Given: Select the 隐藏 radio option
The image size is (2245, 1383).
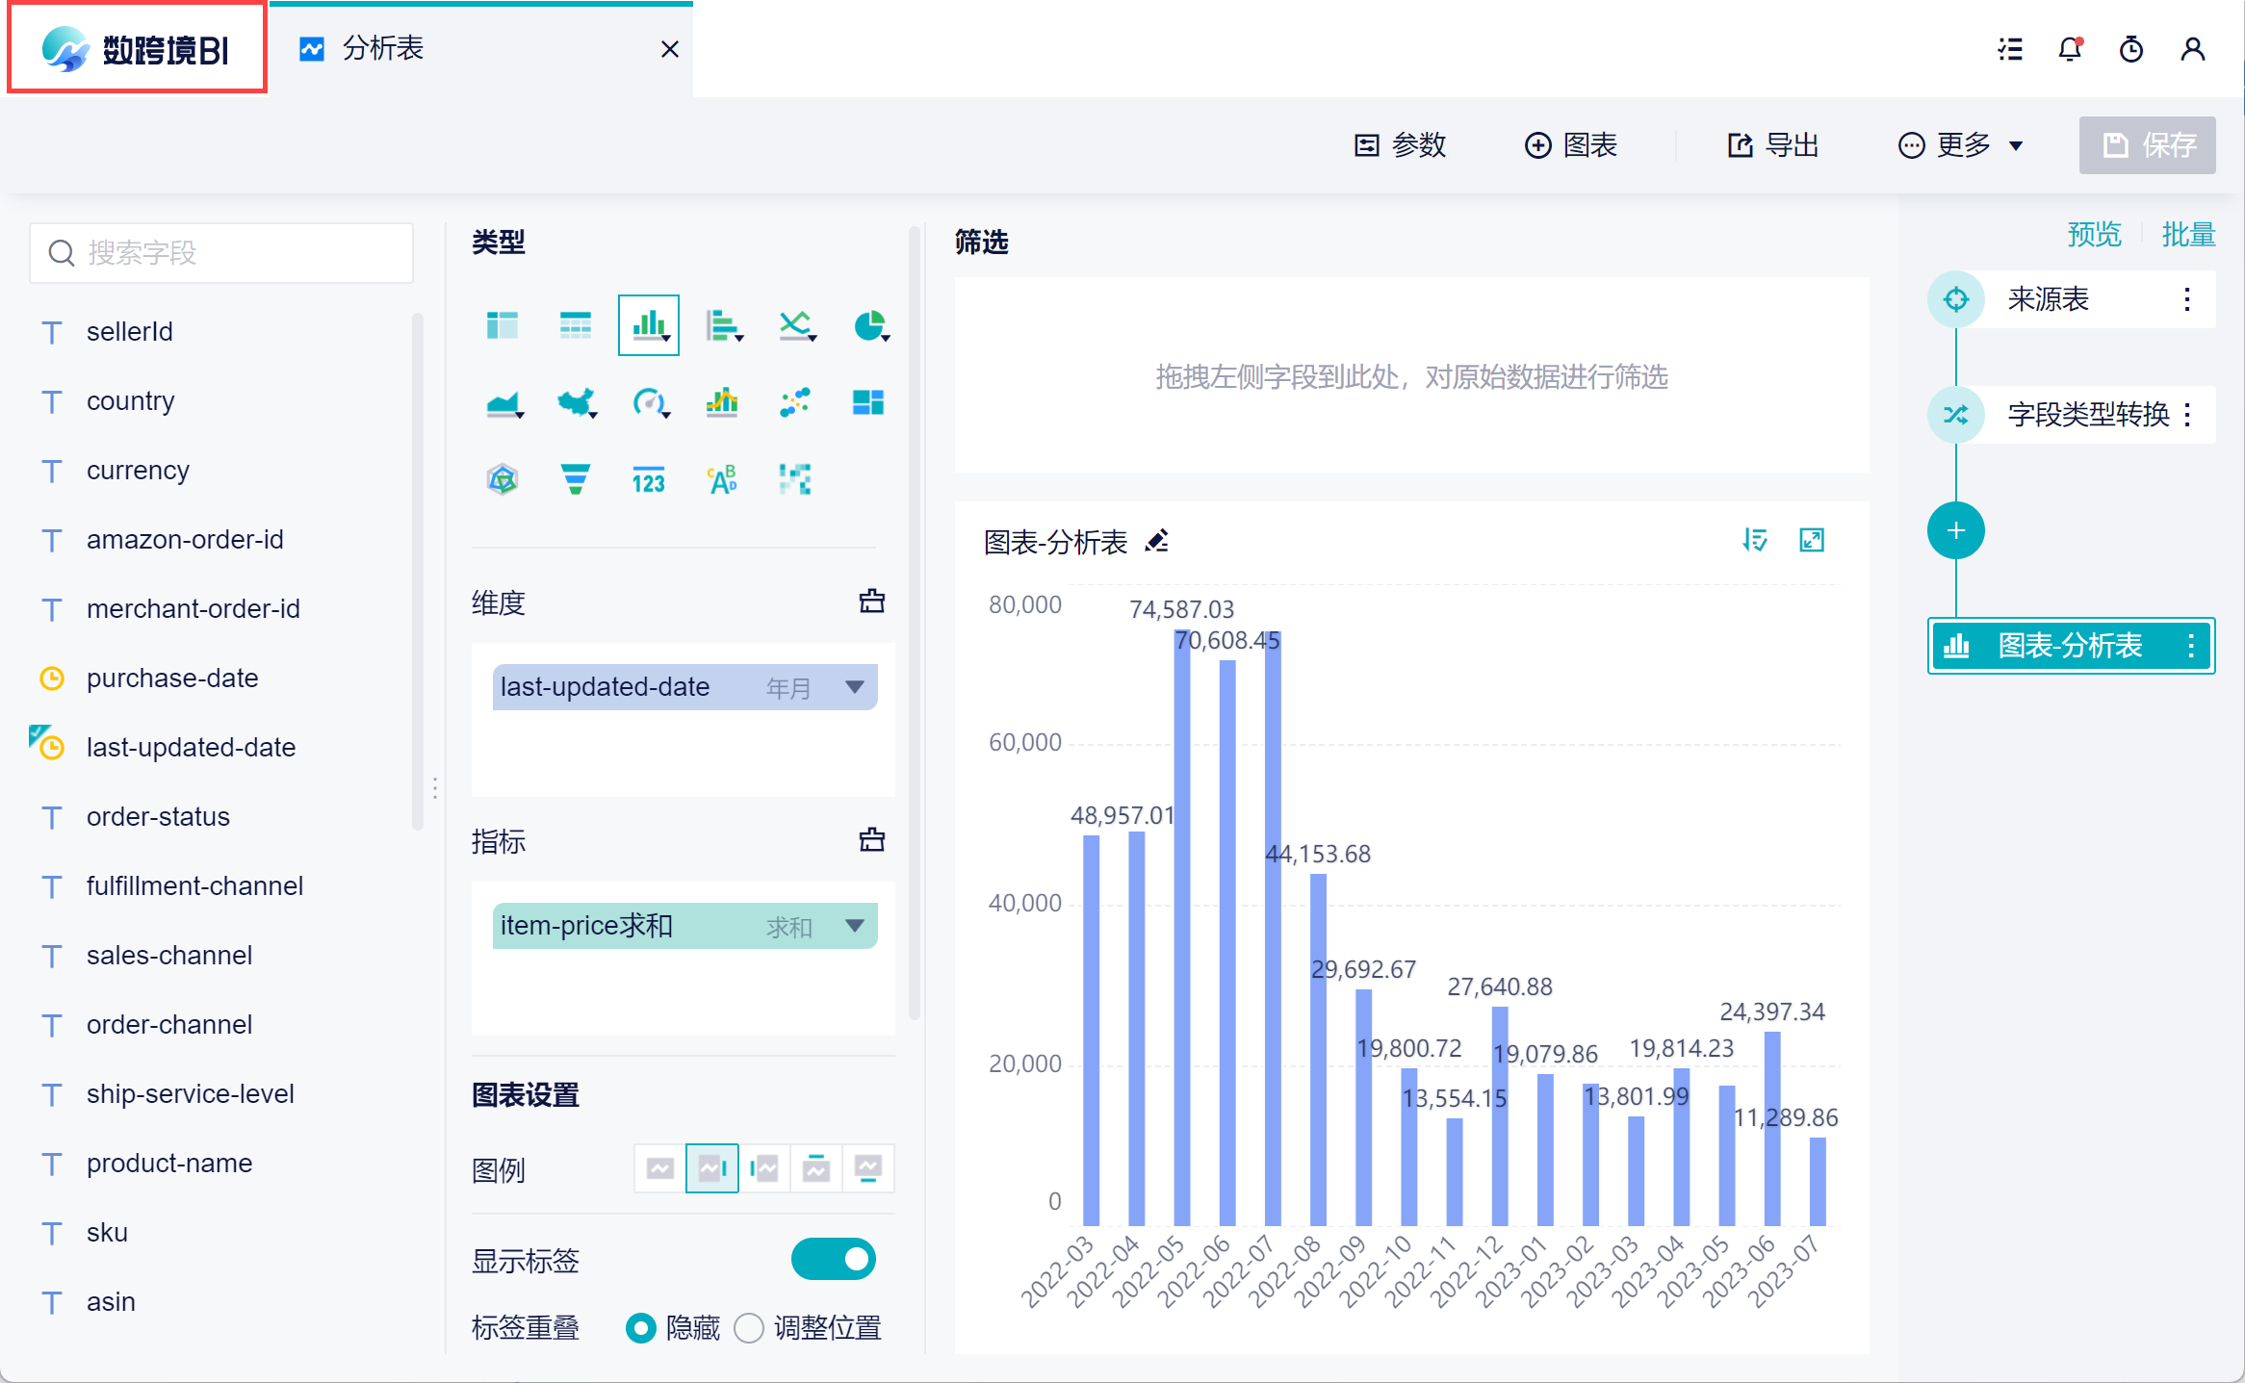Looking at the screenshot, I should [x=640, y=1328].
